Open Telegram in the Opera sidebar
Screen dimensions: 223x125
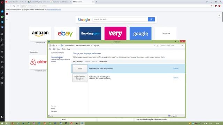click(x=2, y=22)
